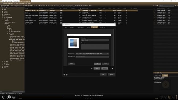Click the small icon left of Add button
The image size is (178, 100).
coord(92,68)
